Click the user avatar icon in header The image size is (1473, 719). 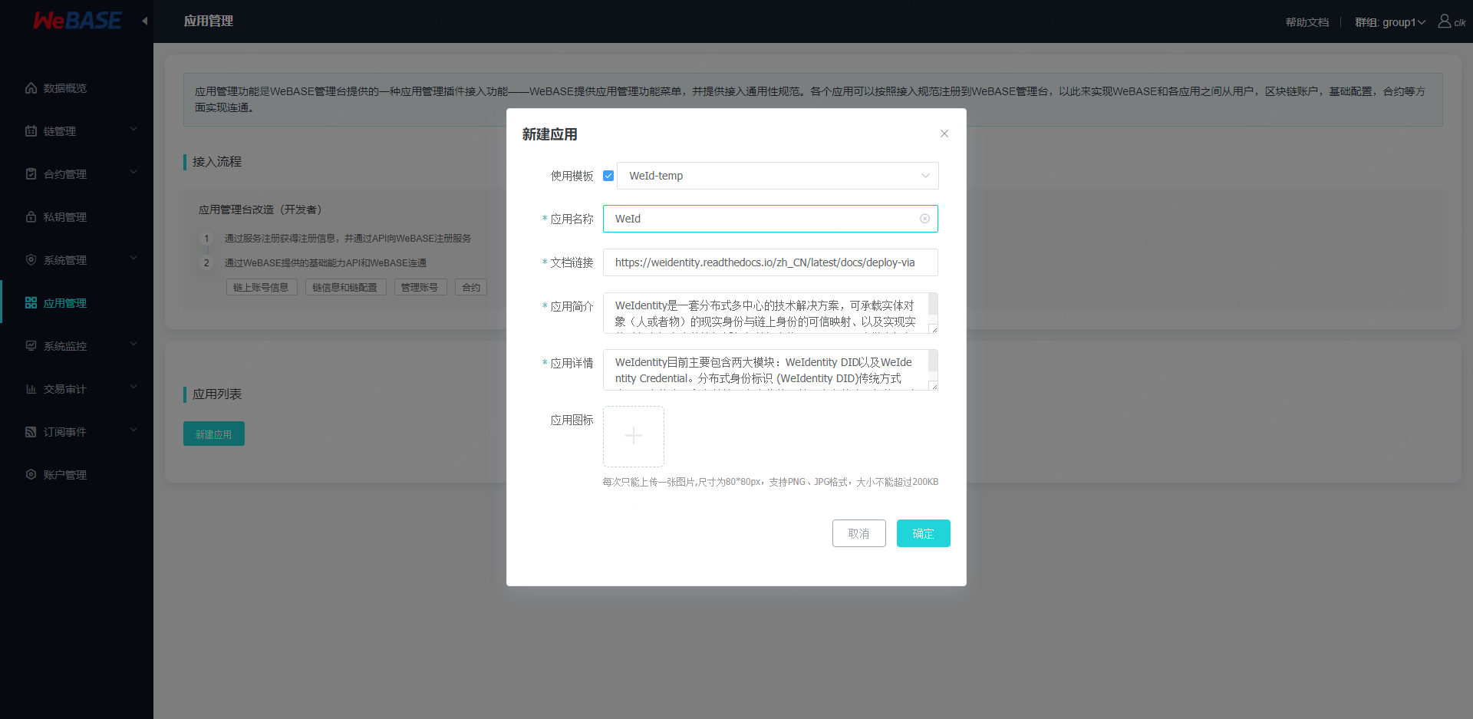1444,21
